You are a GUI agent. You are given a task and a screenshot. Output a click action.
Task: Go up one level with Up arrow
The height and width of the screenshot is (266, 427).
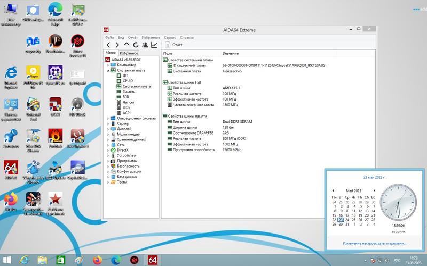point(126,45)
